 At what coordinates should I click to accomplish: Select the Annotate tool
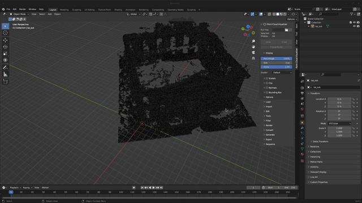(5, 68)
